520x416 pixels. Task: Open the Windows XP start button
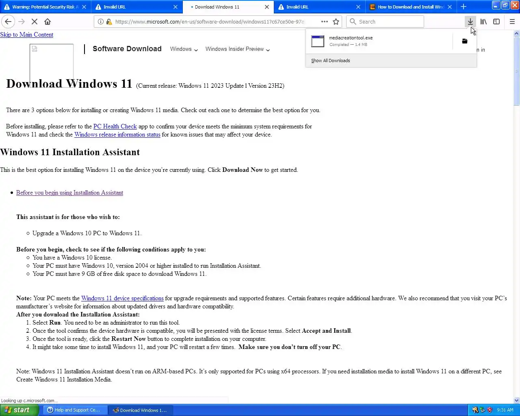coord(19,410)
